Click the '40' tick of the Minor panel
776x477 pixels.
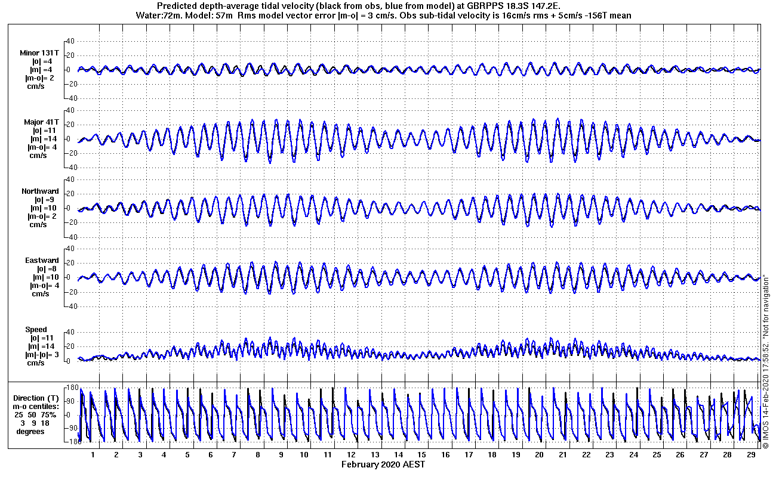[x=69, y=41]
